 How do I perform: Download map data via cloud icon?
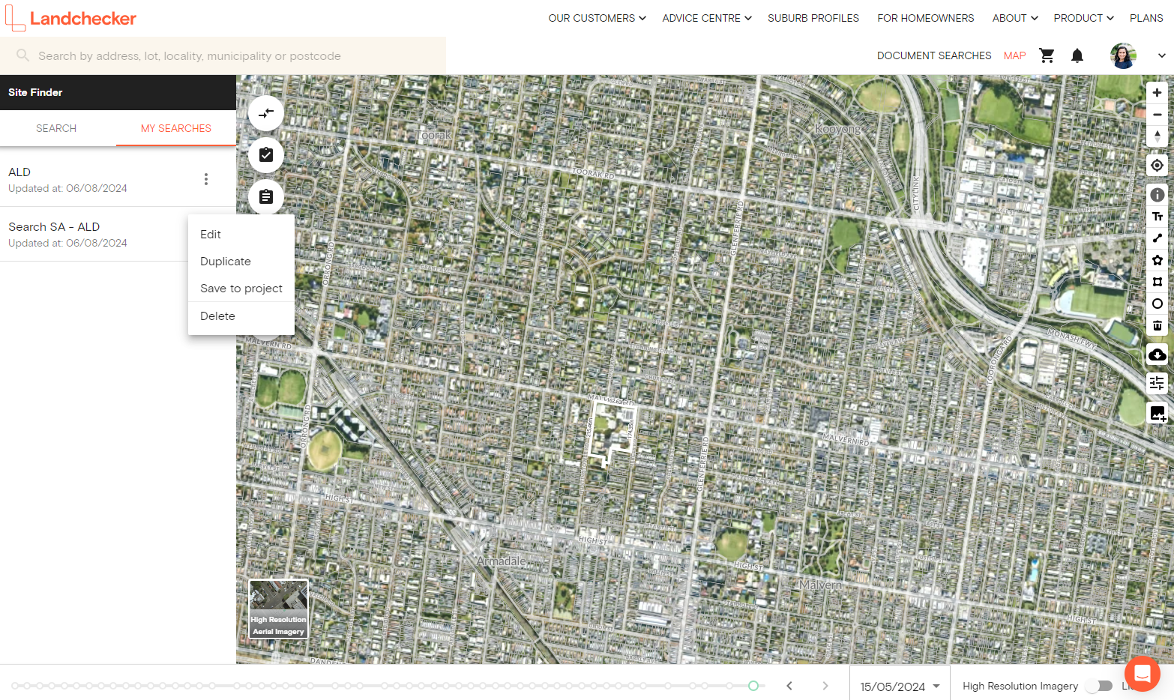click(1157, 354)
